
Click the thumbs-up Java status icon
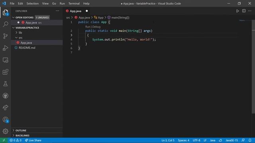click(220, 140)
